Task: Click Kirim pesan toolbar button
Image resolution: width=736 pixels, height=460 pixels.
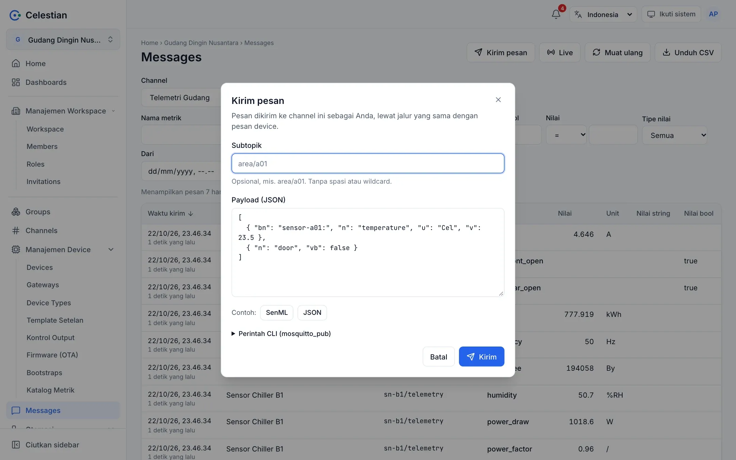Action: point(501,52)
